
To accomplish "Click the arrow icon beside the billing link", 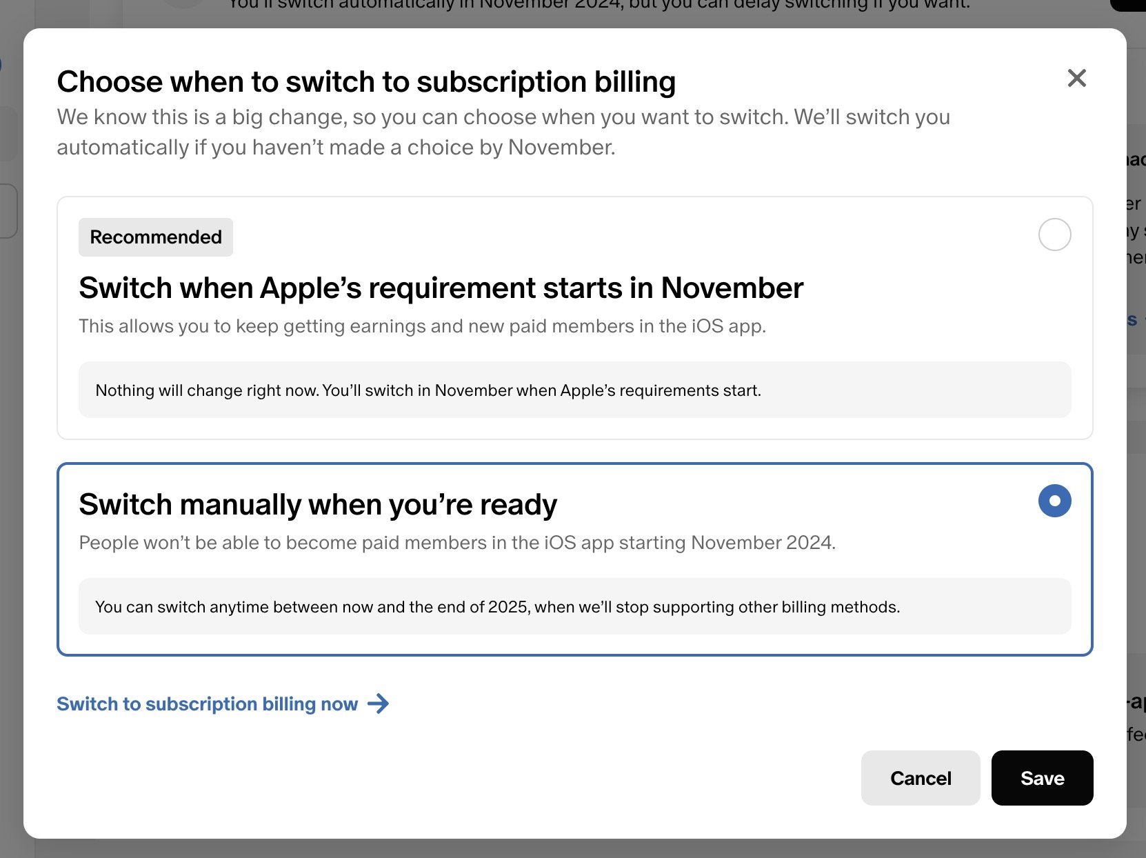I will point(379,704).
